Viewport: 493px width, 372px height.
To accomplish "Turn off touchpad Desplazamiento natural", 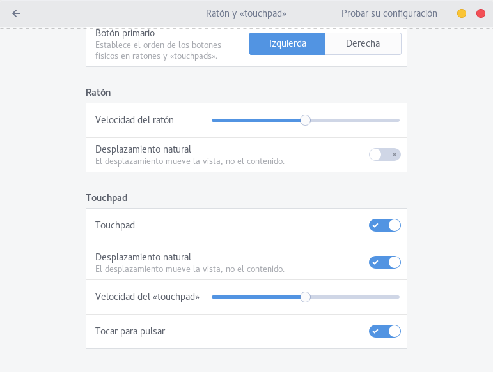I will (384, 262).
